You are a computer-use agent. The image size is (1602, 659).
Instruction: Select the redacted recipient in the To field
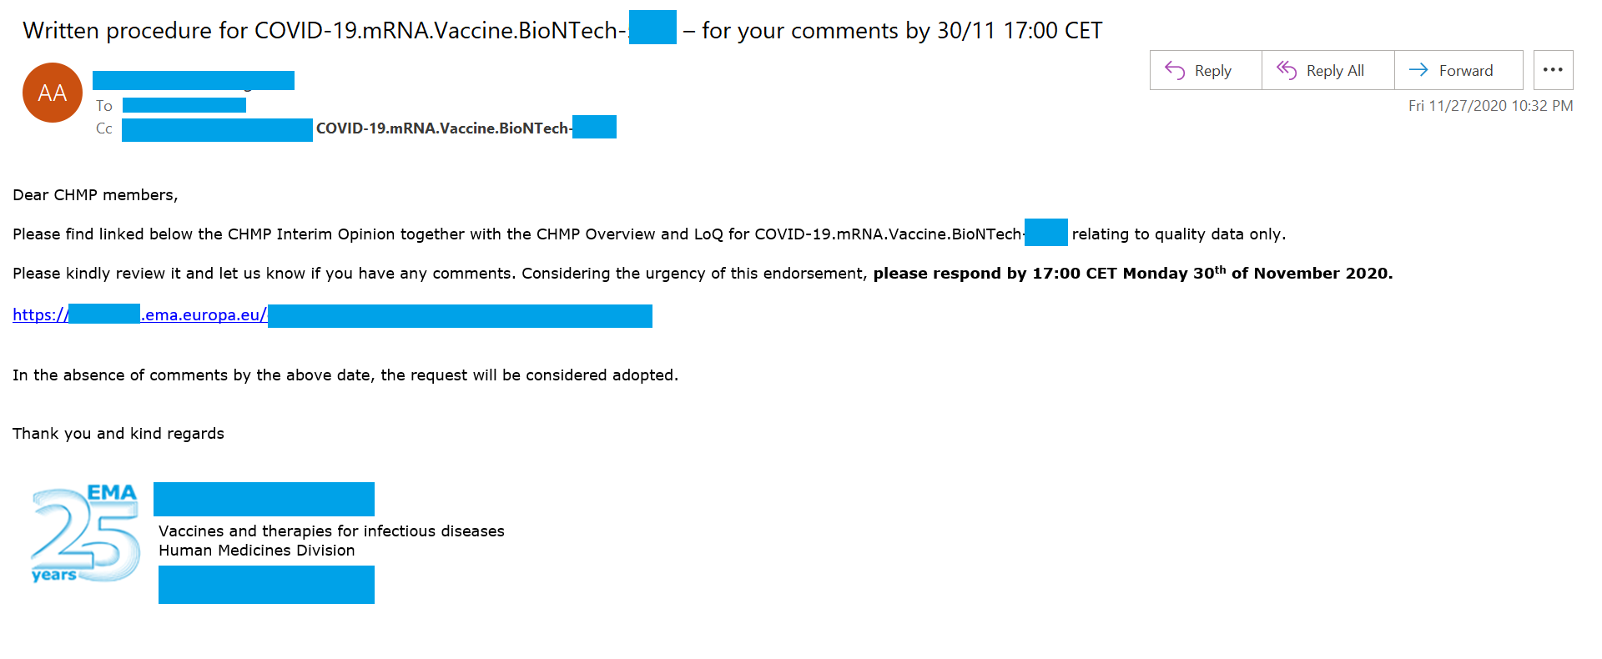pyautogui.click(x=184, y=105)
